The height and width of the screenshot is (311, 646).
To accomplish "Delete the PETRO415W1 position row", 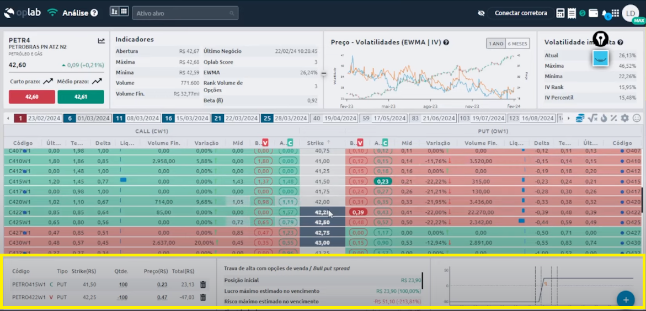I will coord(203,285).
